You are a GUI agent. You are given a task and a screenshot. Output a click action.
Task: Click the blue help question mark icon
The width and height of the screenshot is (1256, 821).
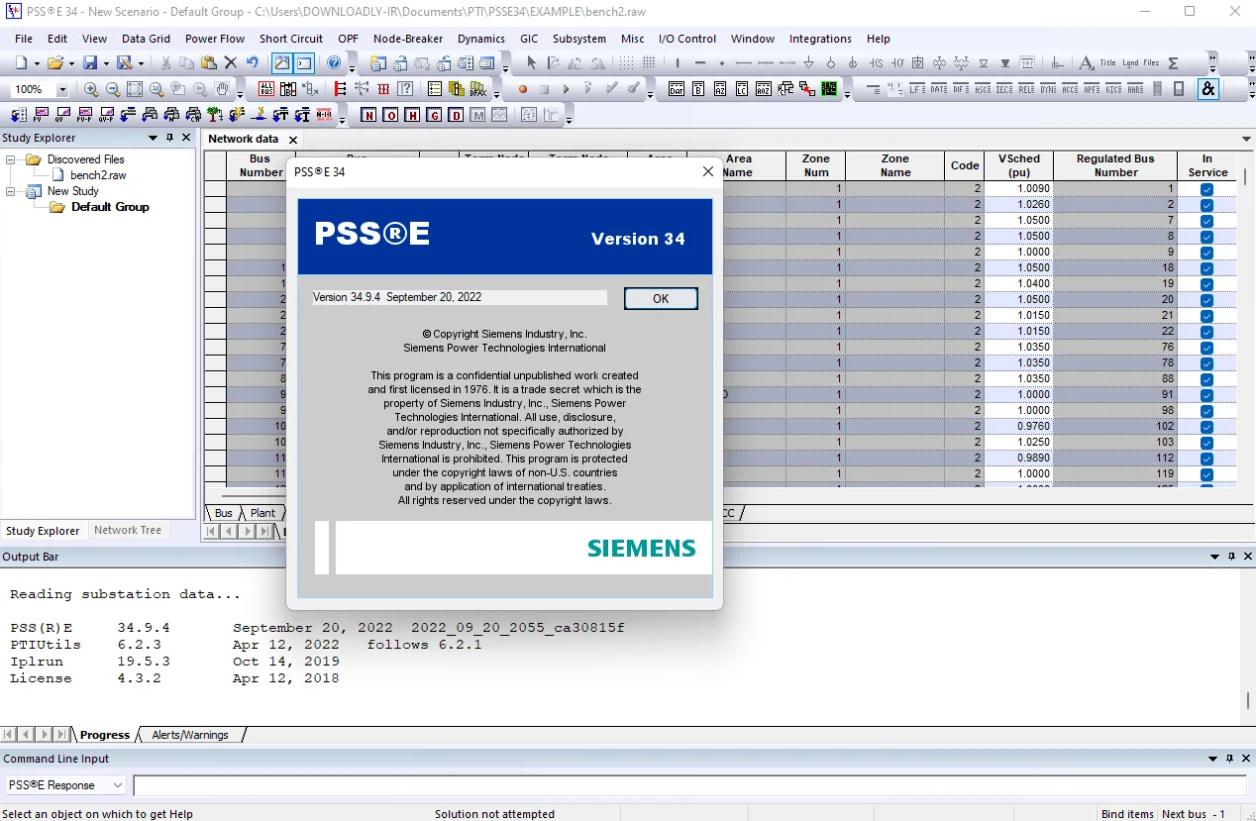pyautogui.click(x=334, y=62)
